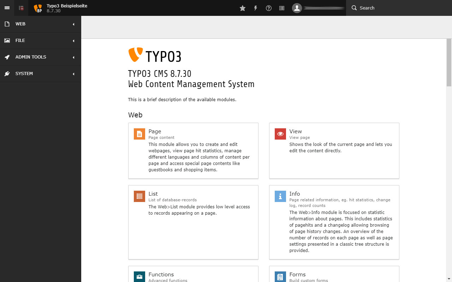Open the Page module title link
Image resolution: width=452 pixels, height=282 pixels.
pyautogui.click(x=155, y=131)
